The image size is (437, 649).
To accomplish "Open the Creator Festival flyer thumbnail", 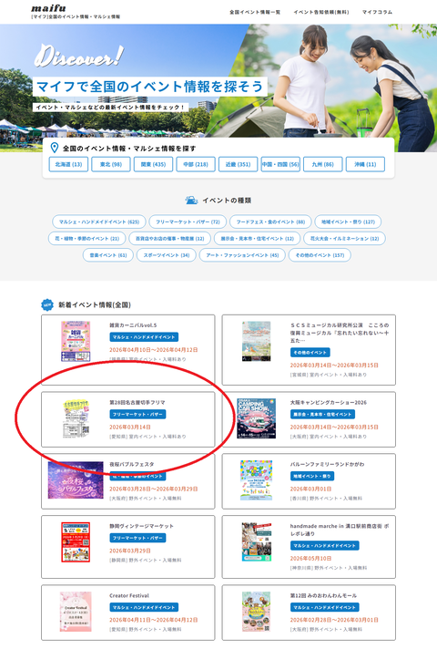I will (x=76, y=612).
